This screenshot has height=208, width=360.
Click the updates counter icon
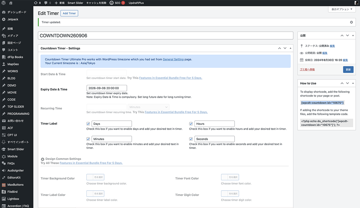tap(36, 3)
